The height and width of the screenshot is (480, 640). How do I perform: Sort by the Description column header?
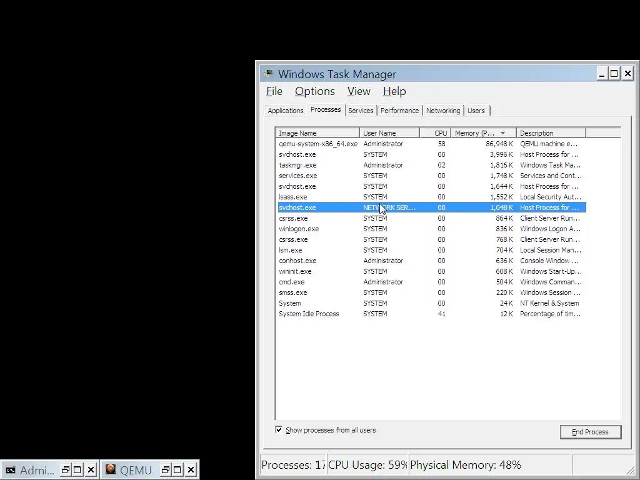click(x=551, y=133)
